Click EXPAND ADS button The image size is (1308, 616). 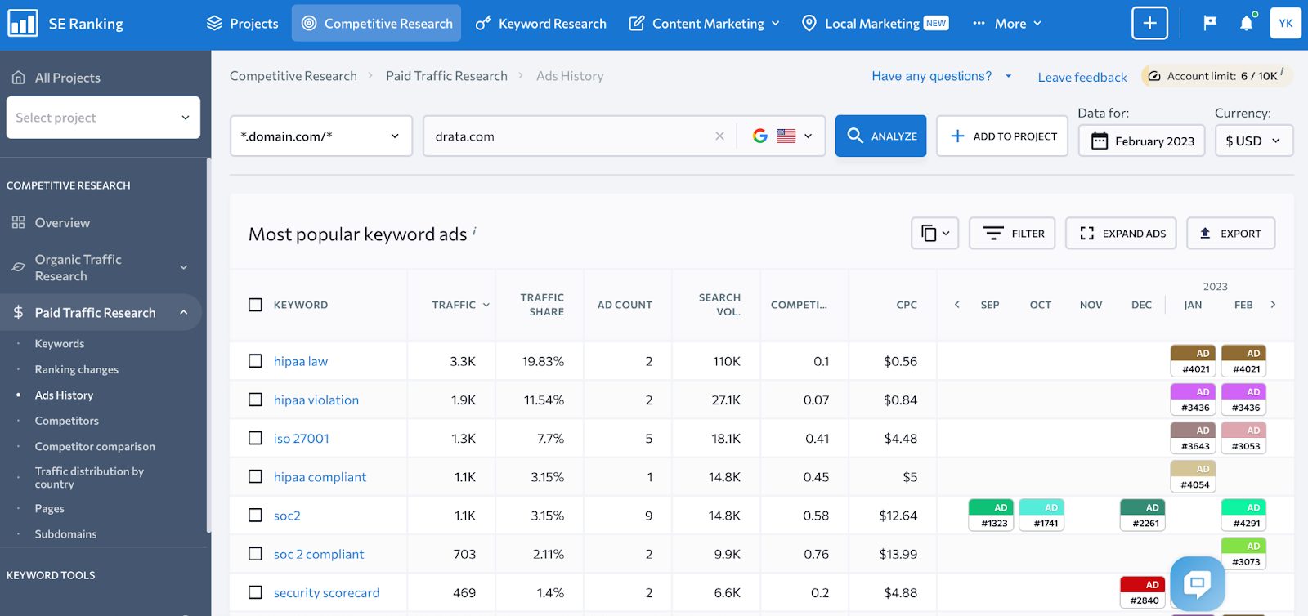(1121, 234)
